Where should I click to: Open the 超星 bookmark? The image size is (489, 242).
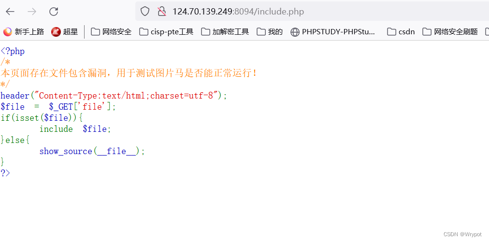tap(65, 31)
